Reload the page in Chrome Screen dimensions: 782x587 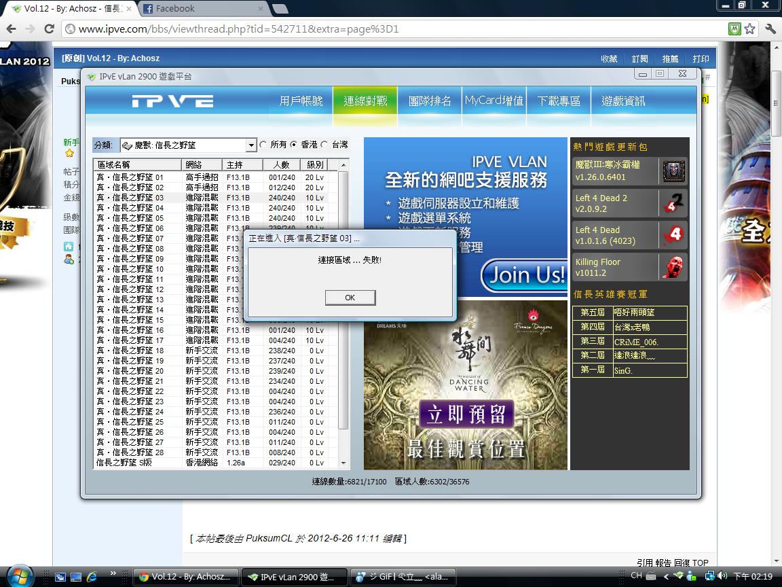pos(49,29)
